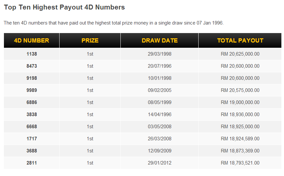Click the DRAW DATE column header
Image resolution: width=284 pixels, height=176 pixels.
159,40
